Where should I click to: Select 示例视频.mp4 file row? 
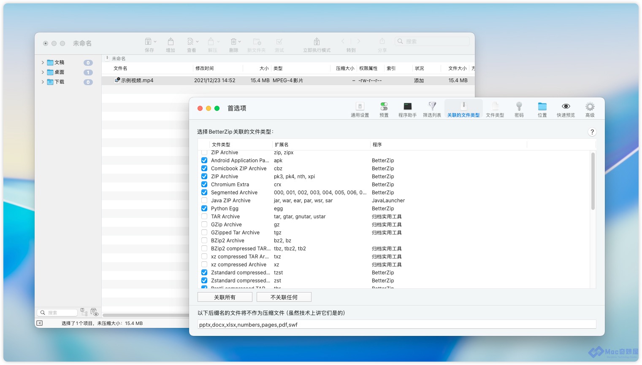(x=288, y=80)
